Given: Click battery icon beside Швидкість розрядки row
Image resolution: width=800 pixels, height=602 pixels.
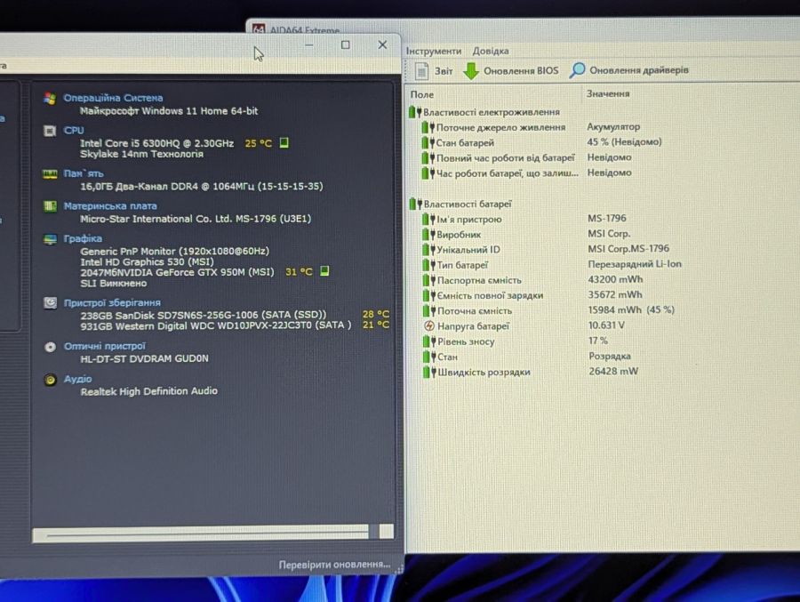Looking at the screenshot, I should click(429, 373).
